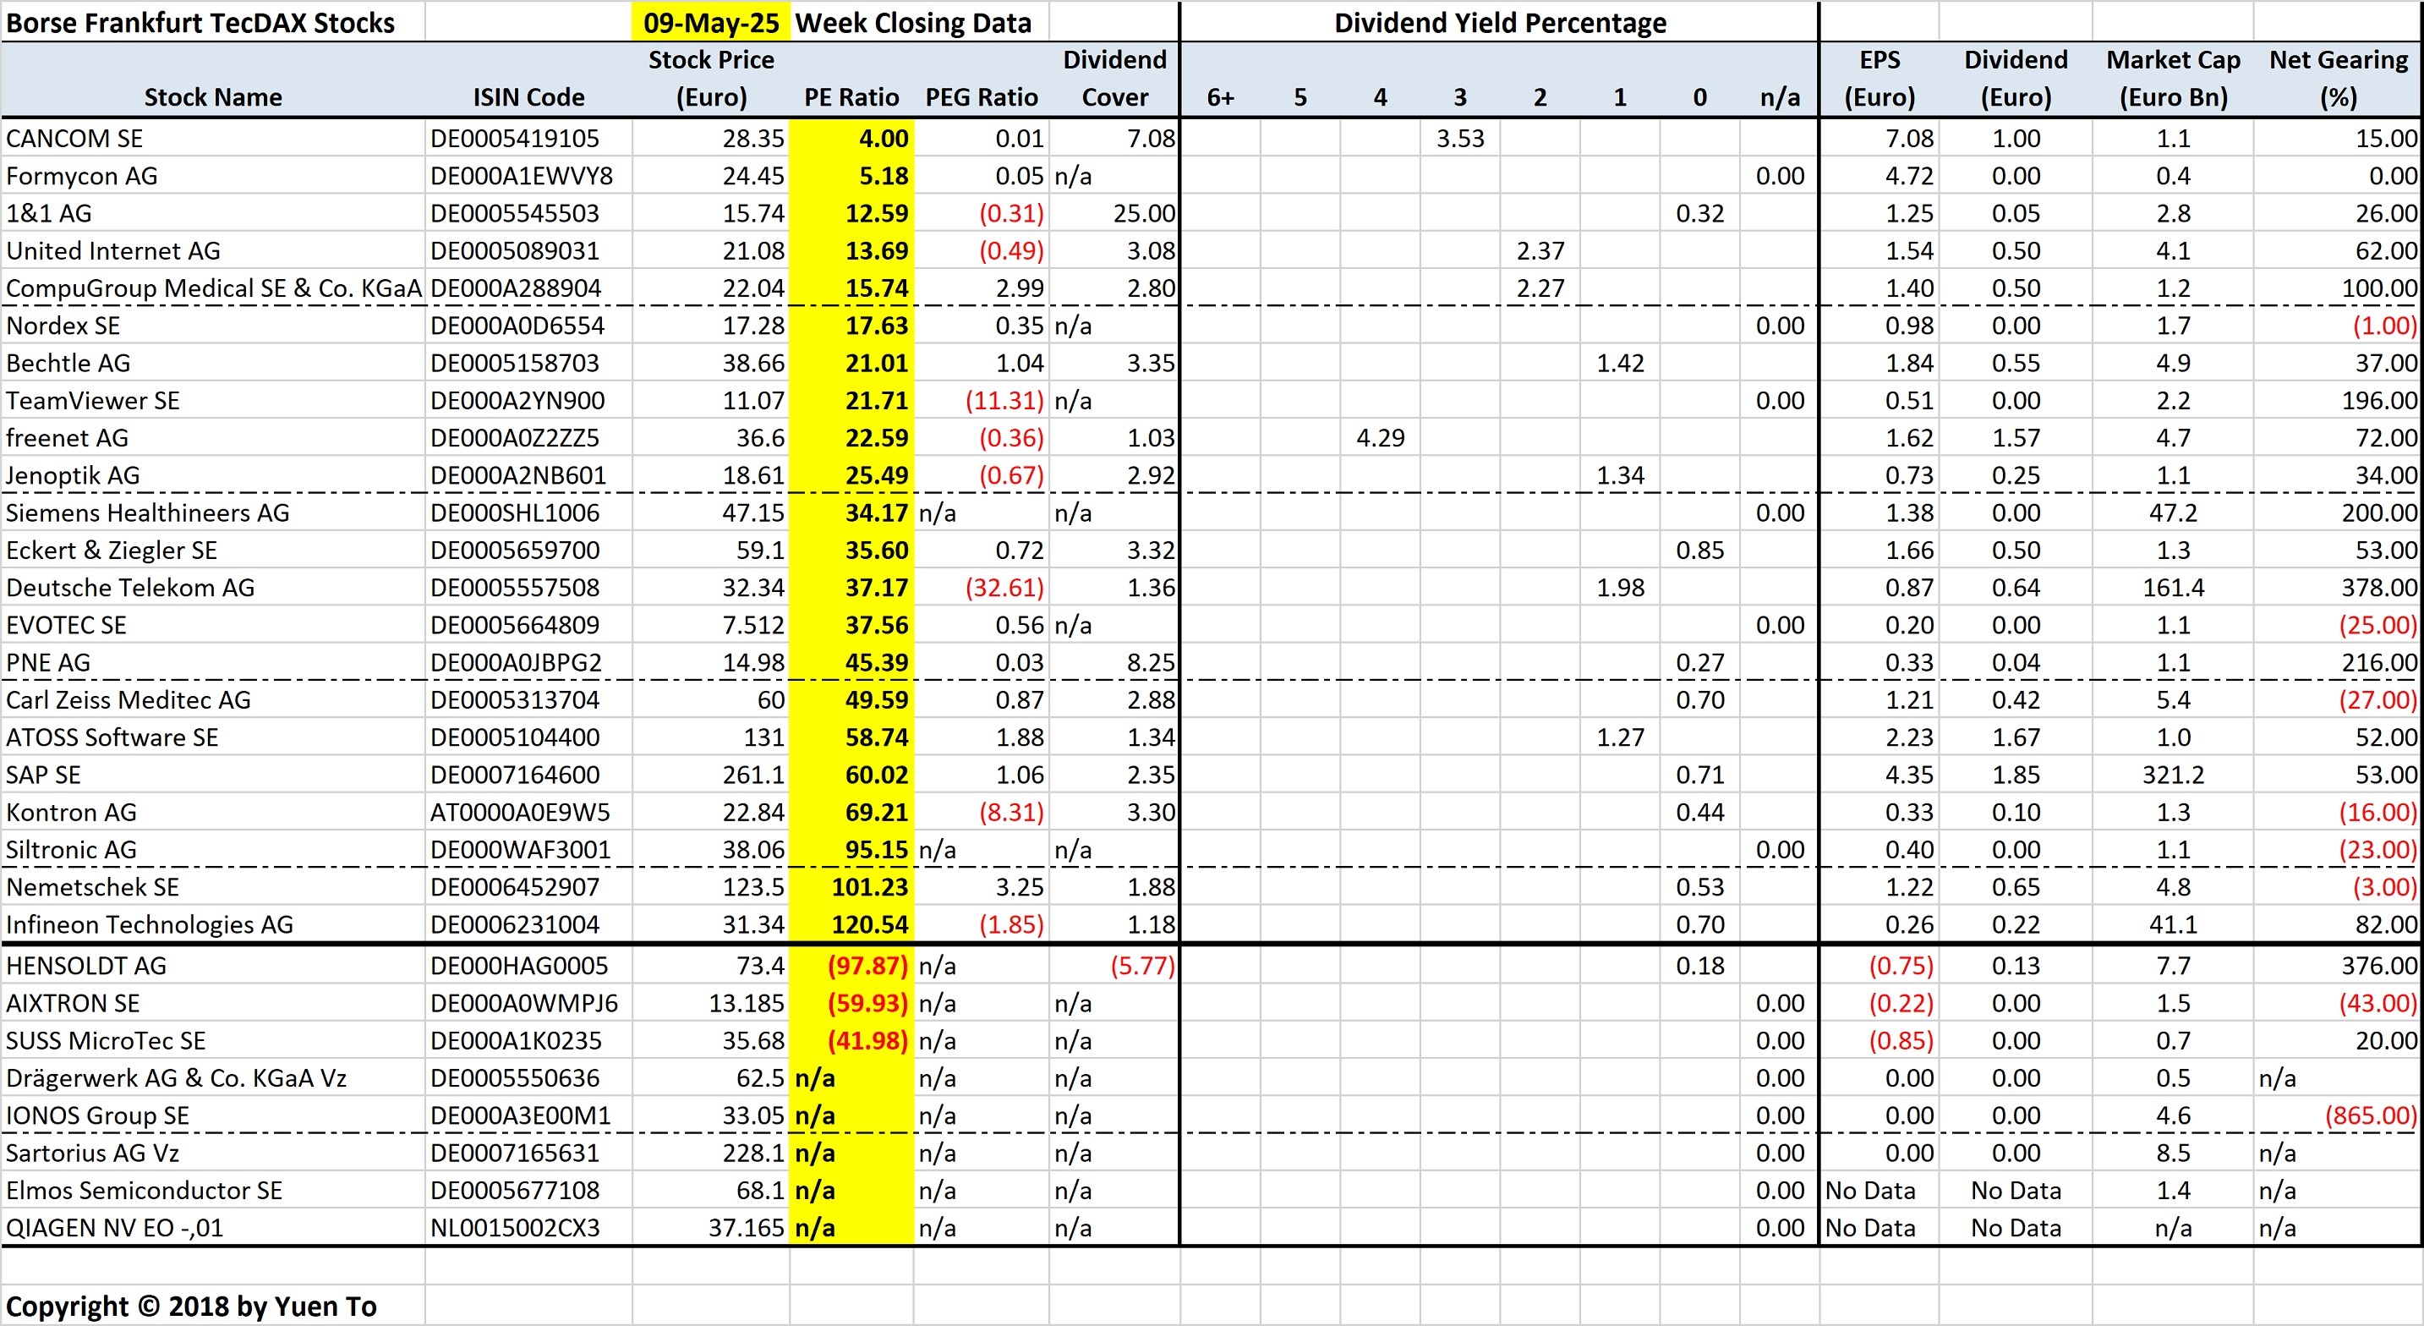This screenshot has width=2424, height=1326.
Task: Select the 'Week Closing Data' header cell
Action: point(914,23)
